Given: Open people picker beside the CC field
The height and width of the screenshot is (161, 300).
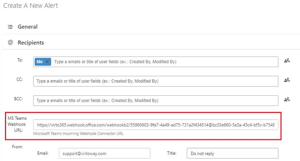Looking at the screenshot, I should point(287,80).
